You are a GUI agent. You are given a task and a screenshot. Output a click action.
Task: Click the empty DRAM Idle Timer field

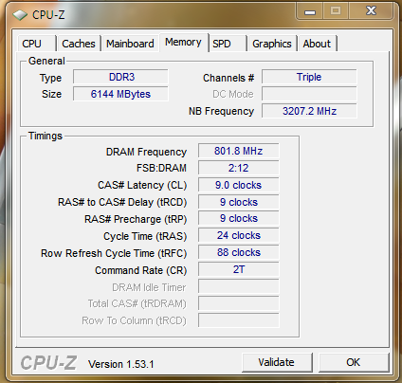point(239,287)
